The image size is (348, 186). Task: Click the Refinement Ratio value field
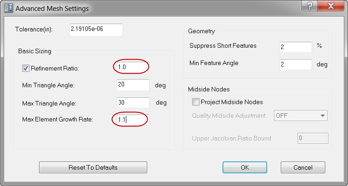[x=132, y=67]
